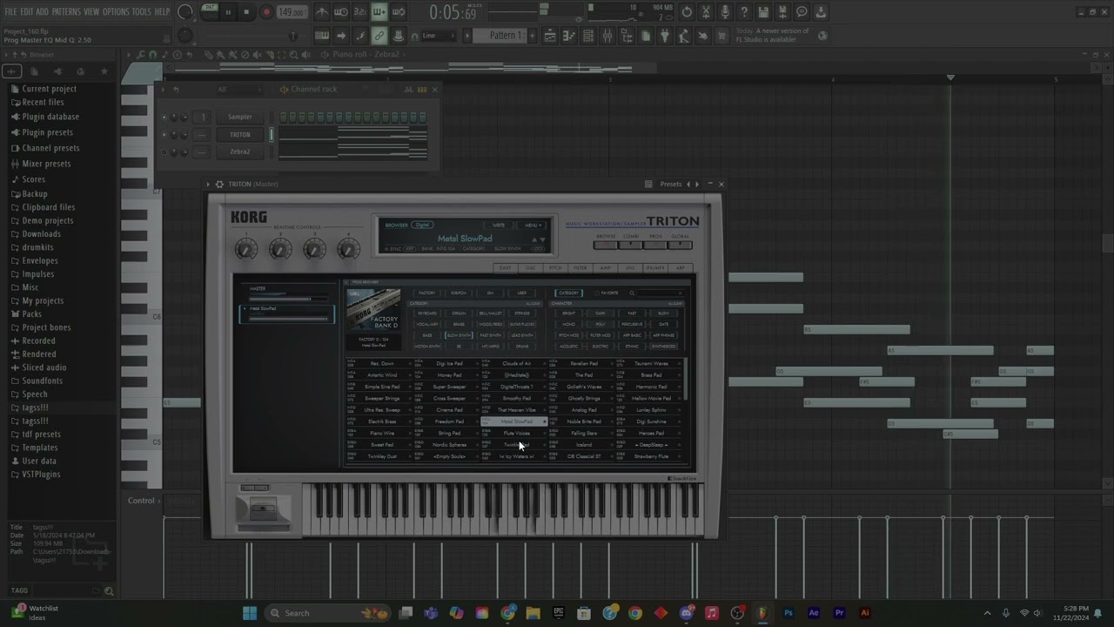Open the OPTIONS menu
Screen dimensions: 1114x627
pos(116,11)
